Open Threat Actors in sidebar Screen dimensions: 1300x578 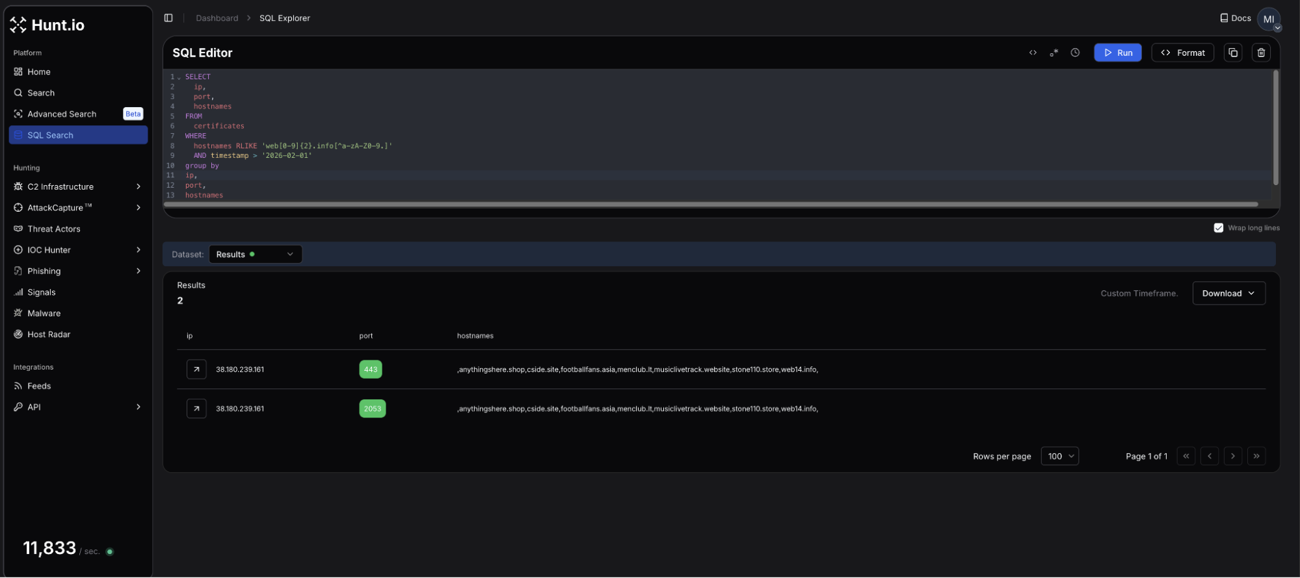[54, 229]
